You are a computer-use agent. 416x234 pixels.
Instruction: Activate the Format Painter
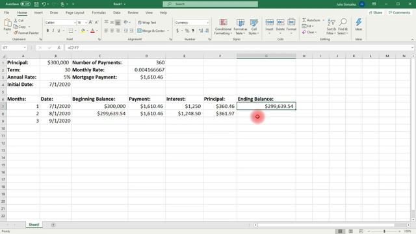tap(26, 33)
